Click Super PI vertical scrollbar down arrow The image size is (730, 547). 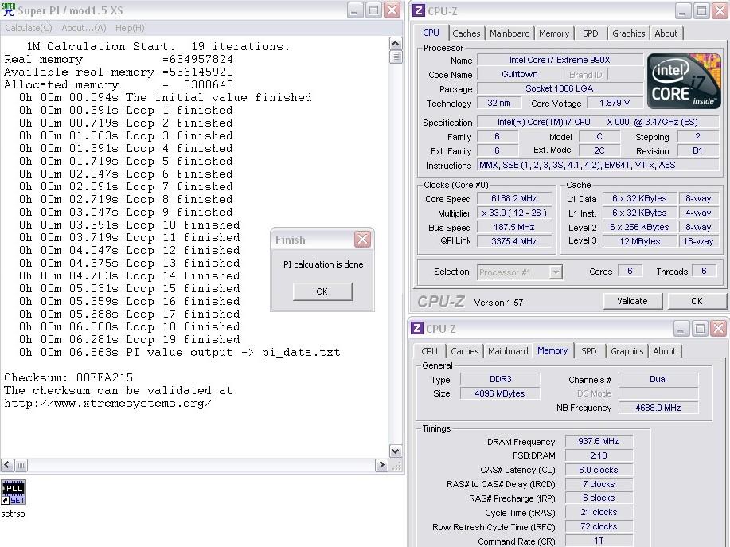point(396,451)
